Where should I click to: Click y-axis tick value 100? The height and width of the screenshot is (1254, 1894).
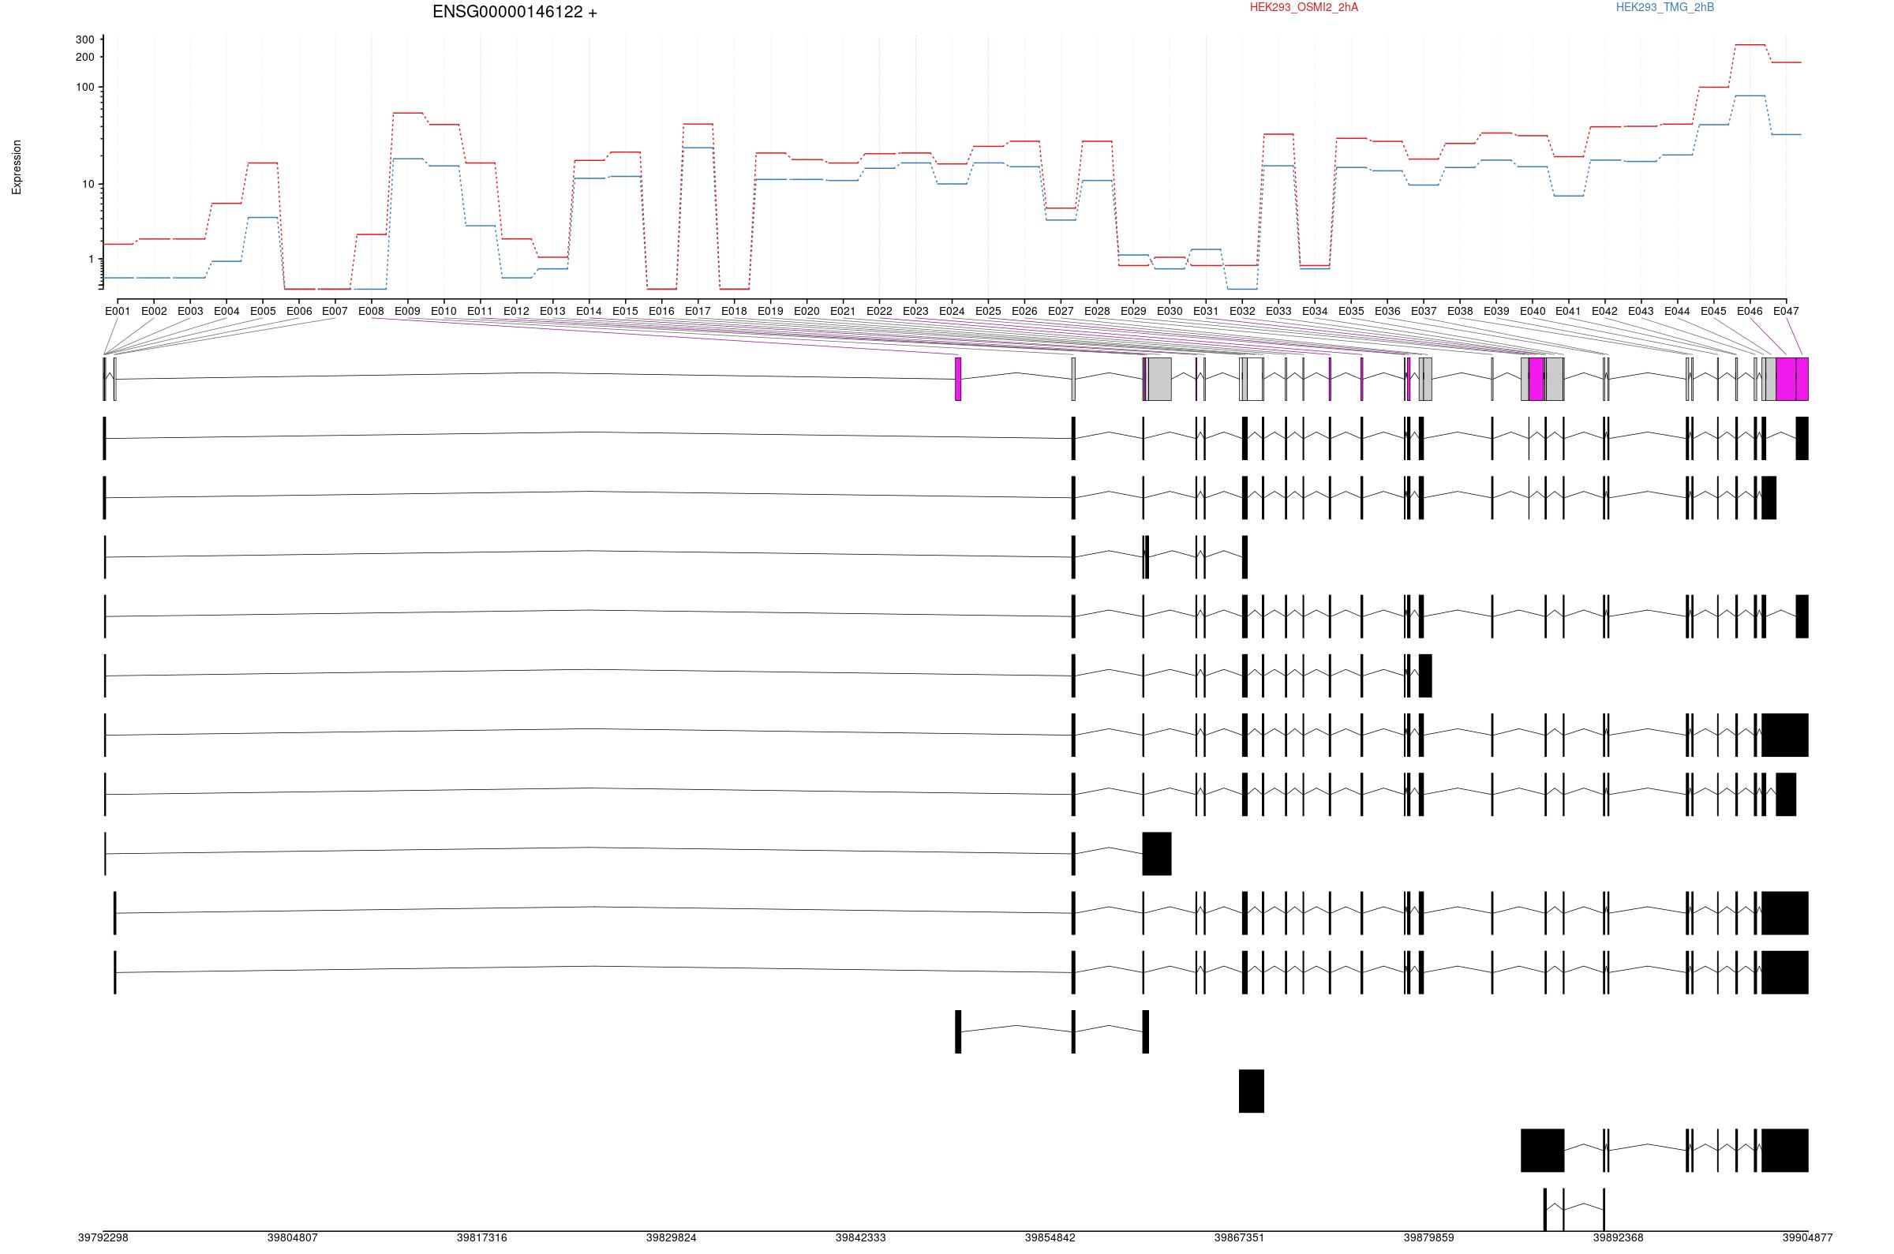pos(84,87)
